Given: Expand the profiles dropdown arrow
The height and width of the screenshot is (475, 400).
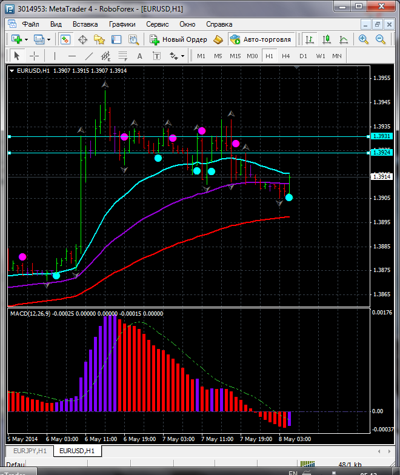Looking at the screenshot, I should 49,39.
